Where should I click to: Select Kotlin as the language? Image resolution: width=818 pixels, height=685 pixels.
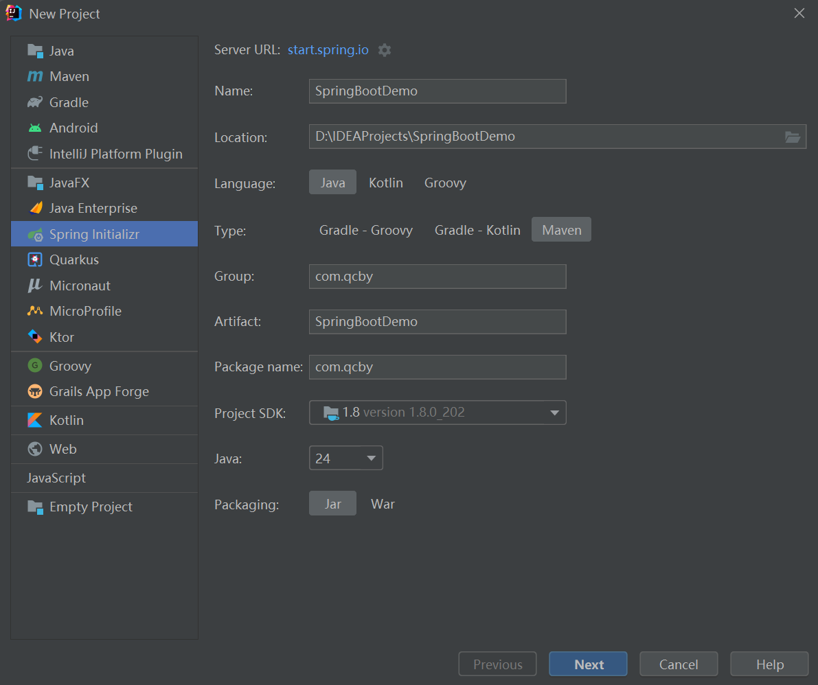click(386, 183)
